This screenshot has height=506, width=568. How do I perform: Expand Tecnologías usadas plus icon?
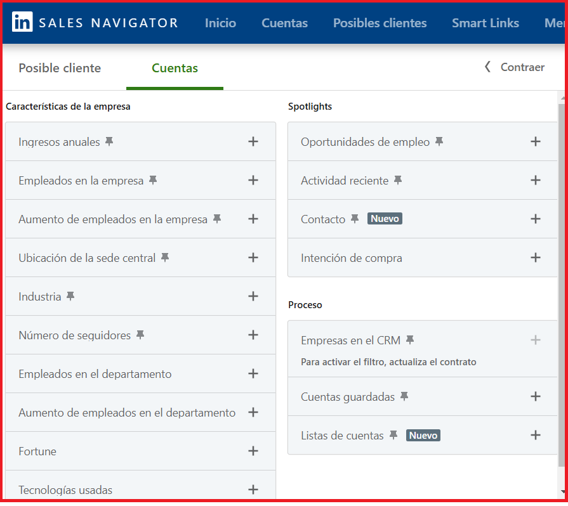tap(253, 490)
